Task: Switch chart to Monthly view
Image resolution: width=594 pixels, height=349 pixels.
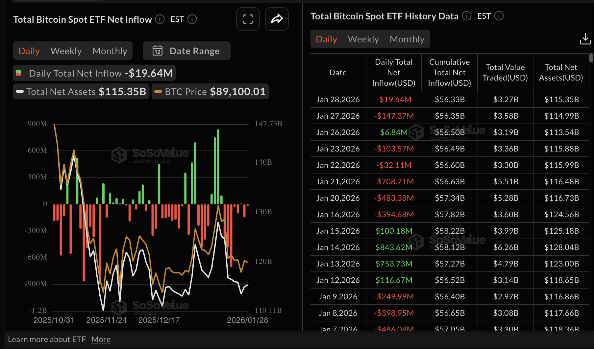Action: (x=110, y=51)
